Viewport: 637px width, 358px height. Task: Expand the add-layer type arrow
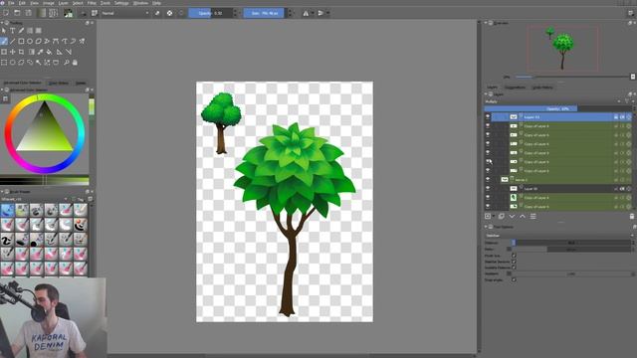[x=494, y=217]
